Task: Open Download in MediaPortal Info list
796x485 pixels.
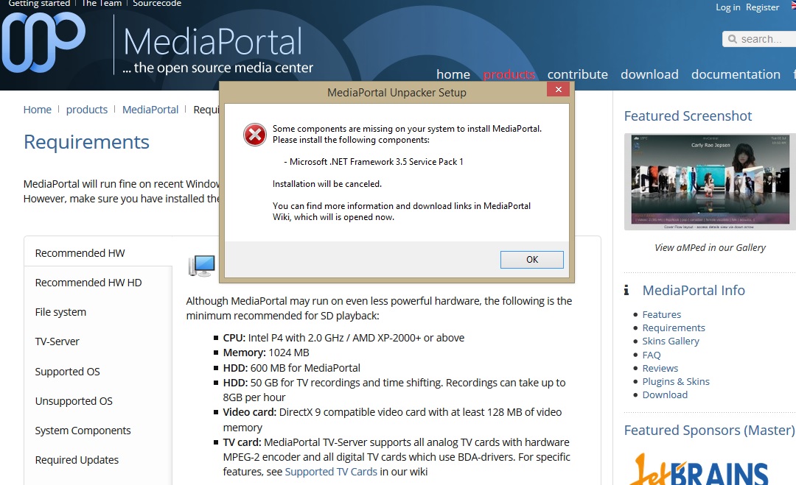Action: pyautogui.click(x=665, y=394)
